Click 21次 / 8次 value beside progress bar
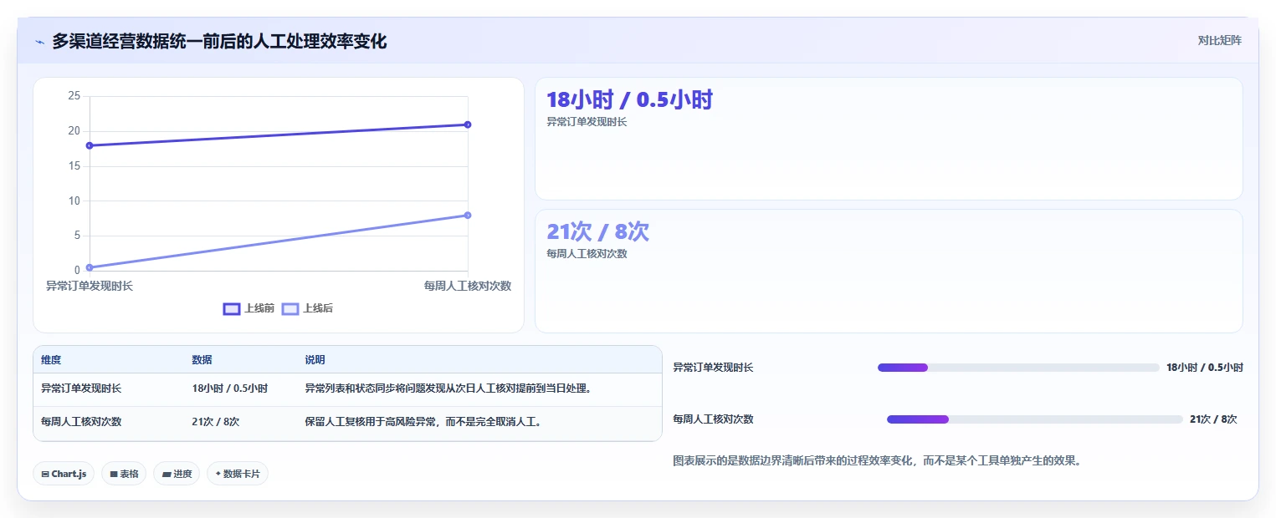The image size is (1276, 518). click(1213, 419)
